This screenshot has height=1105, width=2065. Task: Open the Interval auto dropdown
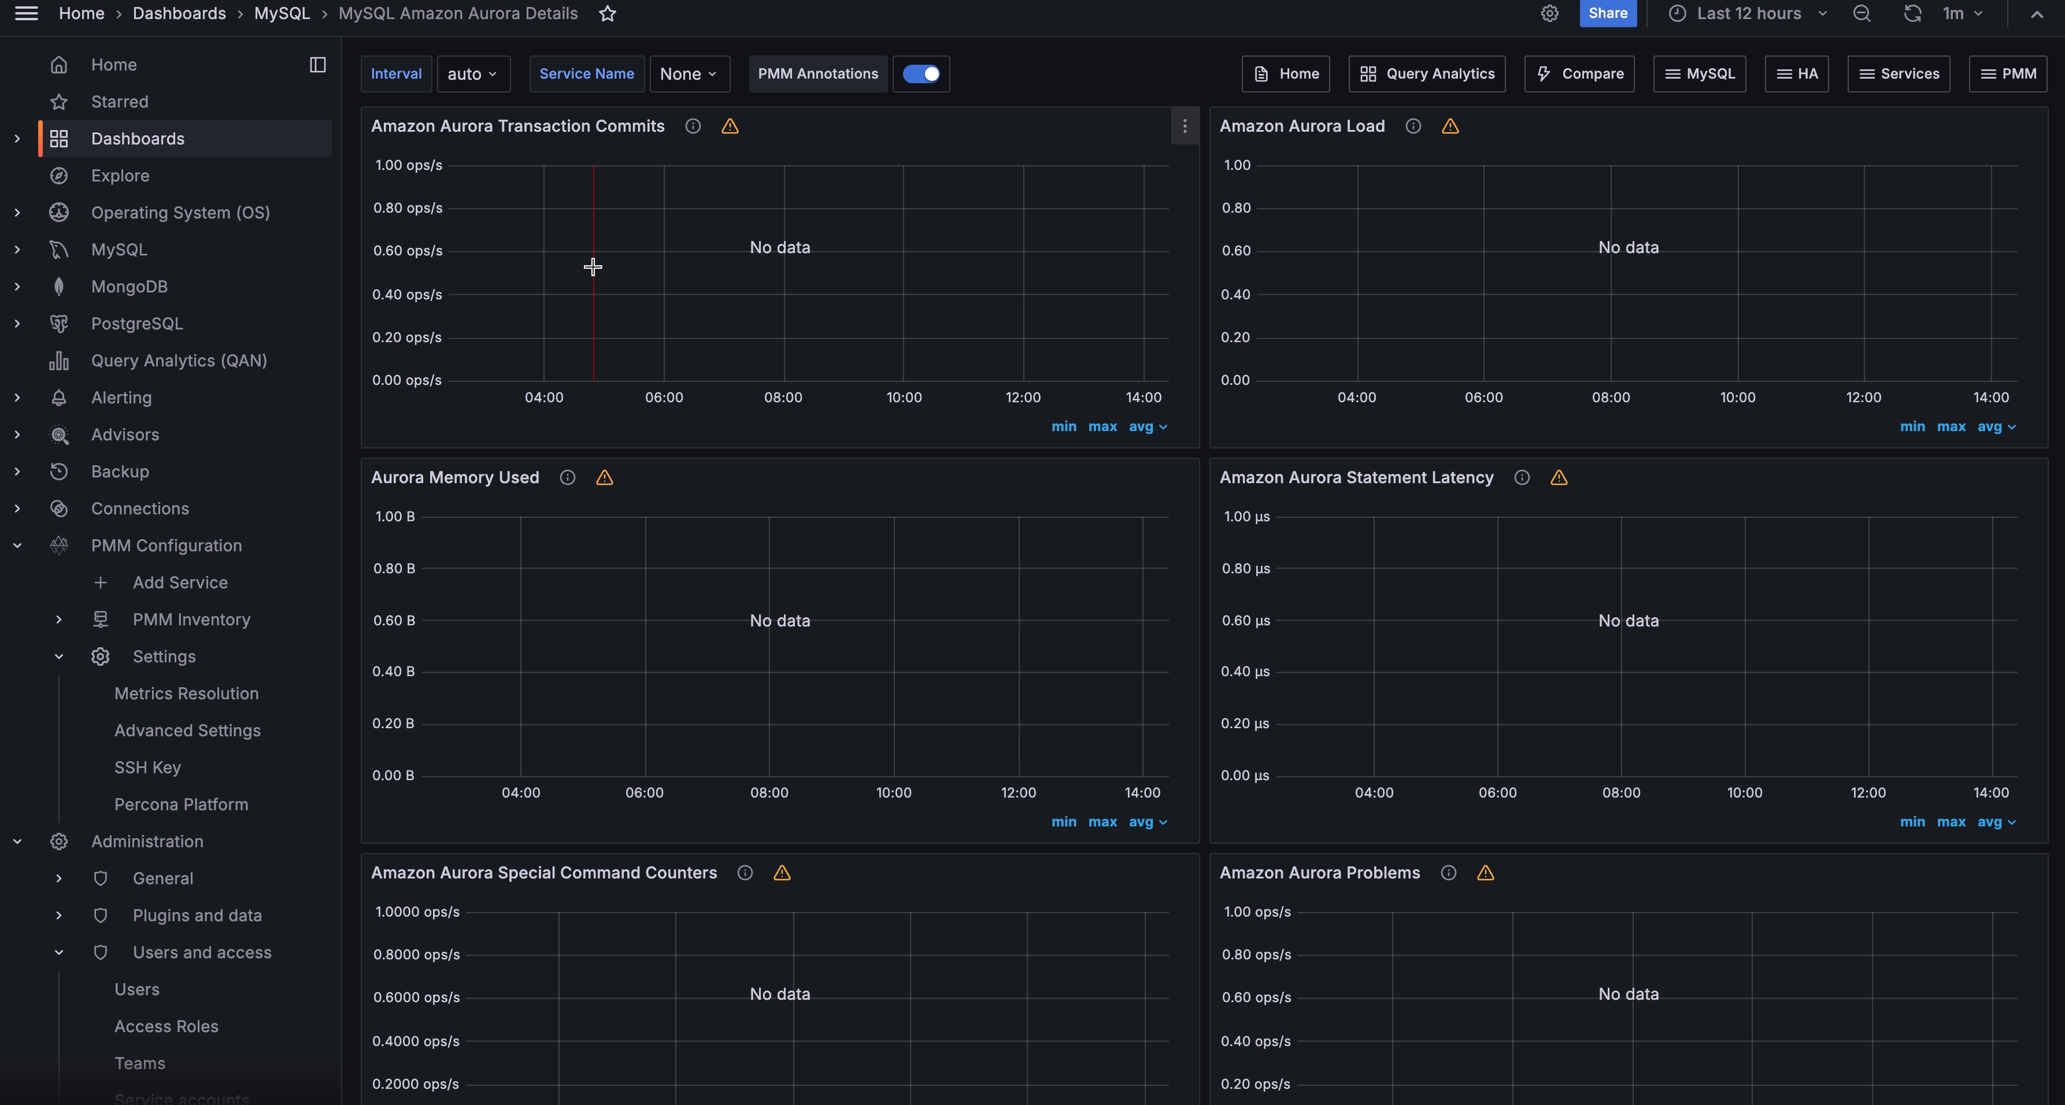(473, 74)
